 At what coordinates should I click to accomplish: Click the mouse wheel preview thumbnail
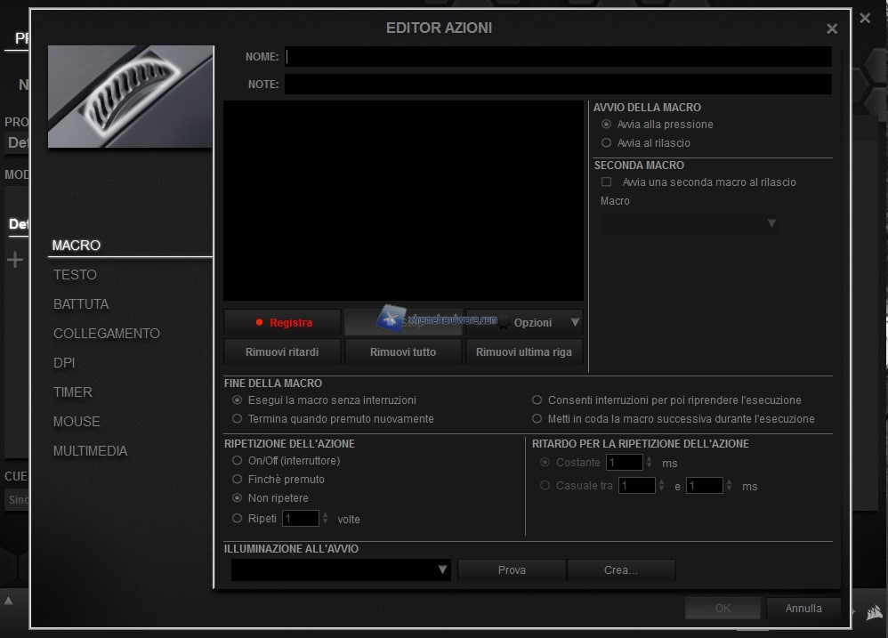(131, 96)
